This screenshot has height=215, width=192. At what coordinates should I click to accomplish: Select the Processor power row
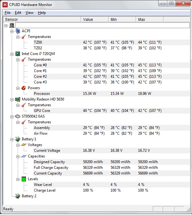pos(111,94)
